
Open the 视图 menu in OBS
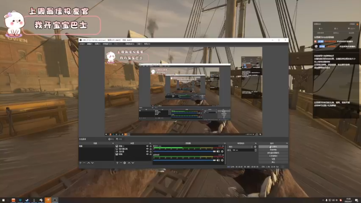tap(97, 44)
